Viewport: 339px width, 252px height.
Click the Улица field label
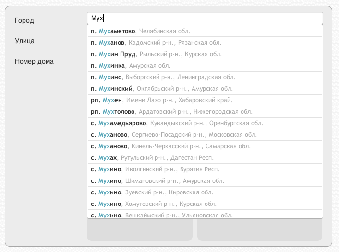coord(24,41)
